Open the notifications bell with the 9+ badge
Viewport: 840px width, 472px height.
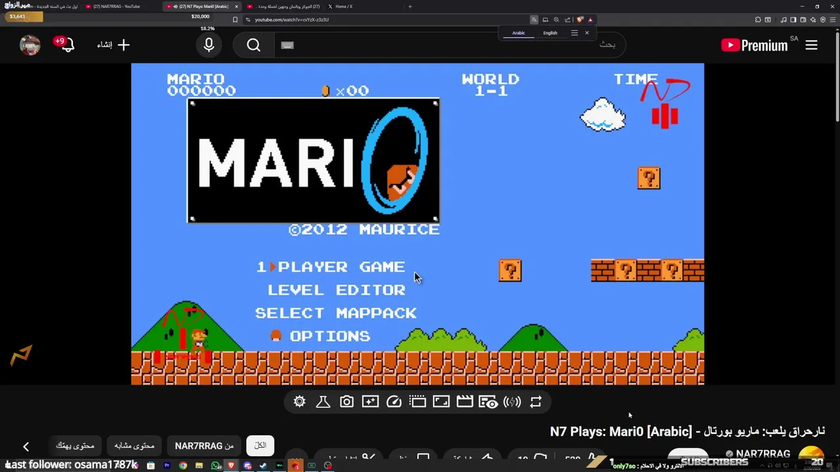pyautogui.click(x=66, y=45)
